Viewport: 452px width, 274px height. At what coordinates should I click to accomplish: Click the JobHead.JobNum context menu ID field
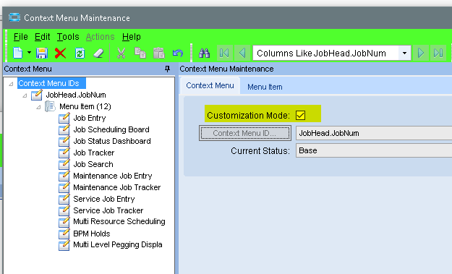(374, 133)
